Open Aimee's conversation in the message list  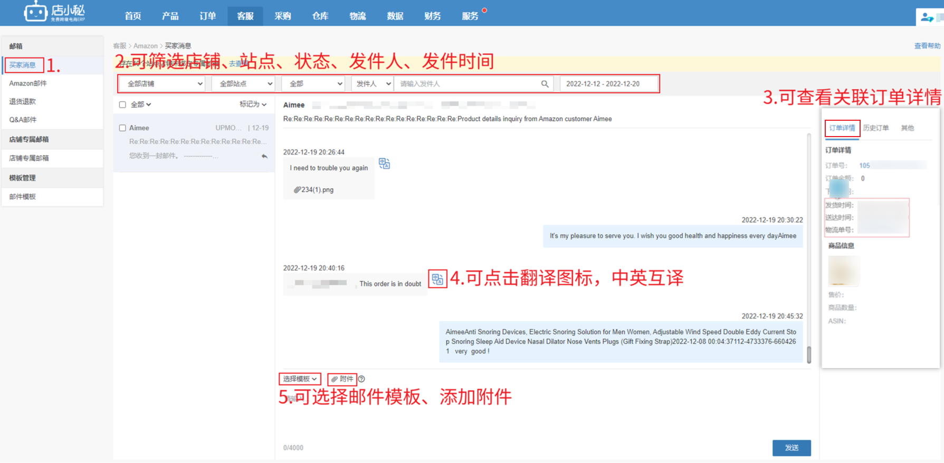194,142
